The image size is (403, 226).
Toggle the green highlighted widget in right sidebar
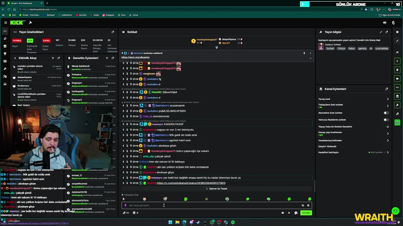click(397, 122)
